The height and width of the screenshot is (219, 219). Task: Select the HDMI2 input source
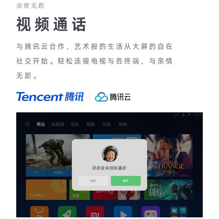click(58, 172)
